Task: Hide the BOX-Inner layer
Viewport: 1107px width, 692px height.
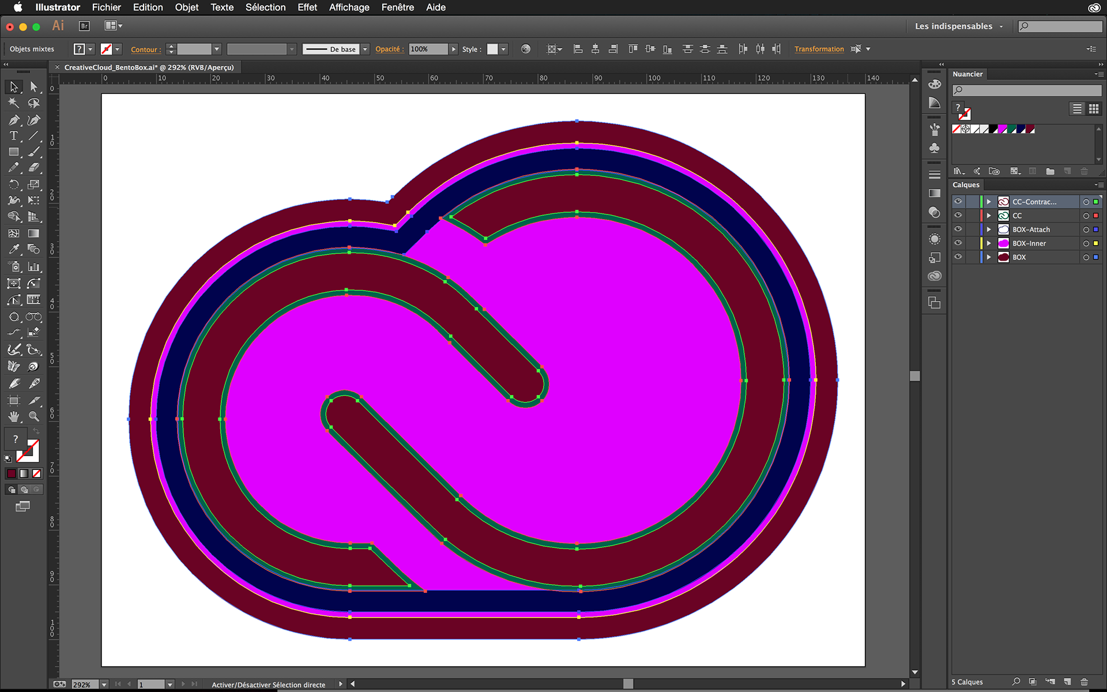Action: pyautogui.click(x=958, y=243)
